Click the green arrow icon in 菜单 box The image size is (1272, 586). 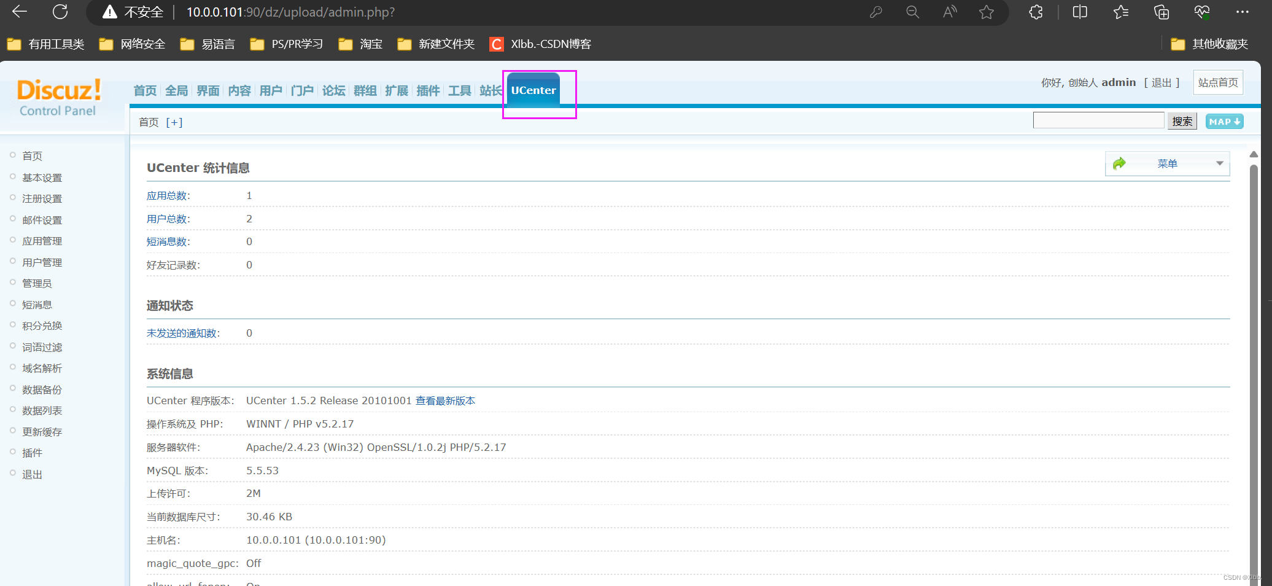pyautogui.click(x=1119, y=163)
